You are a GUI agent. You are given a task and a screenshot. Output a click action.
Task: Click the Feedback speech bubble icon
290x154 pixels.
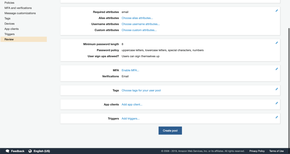(x=7, y=151)
